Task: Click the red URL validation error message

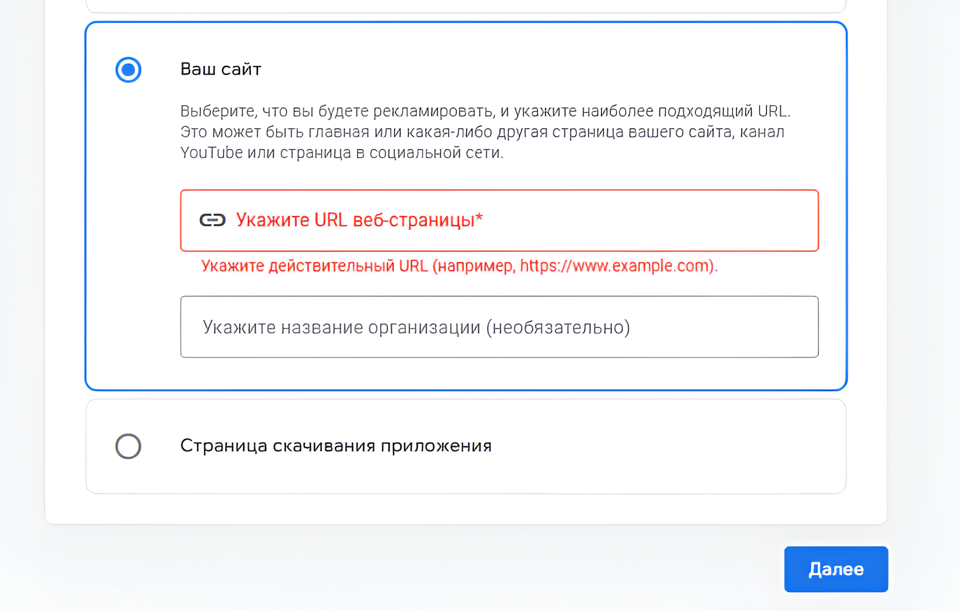Action: [459, 266]
